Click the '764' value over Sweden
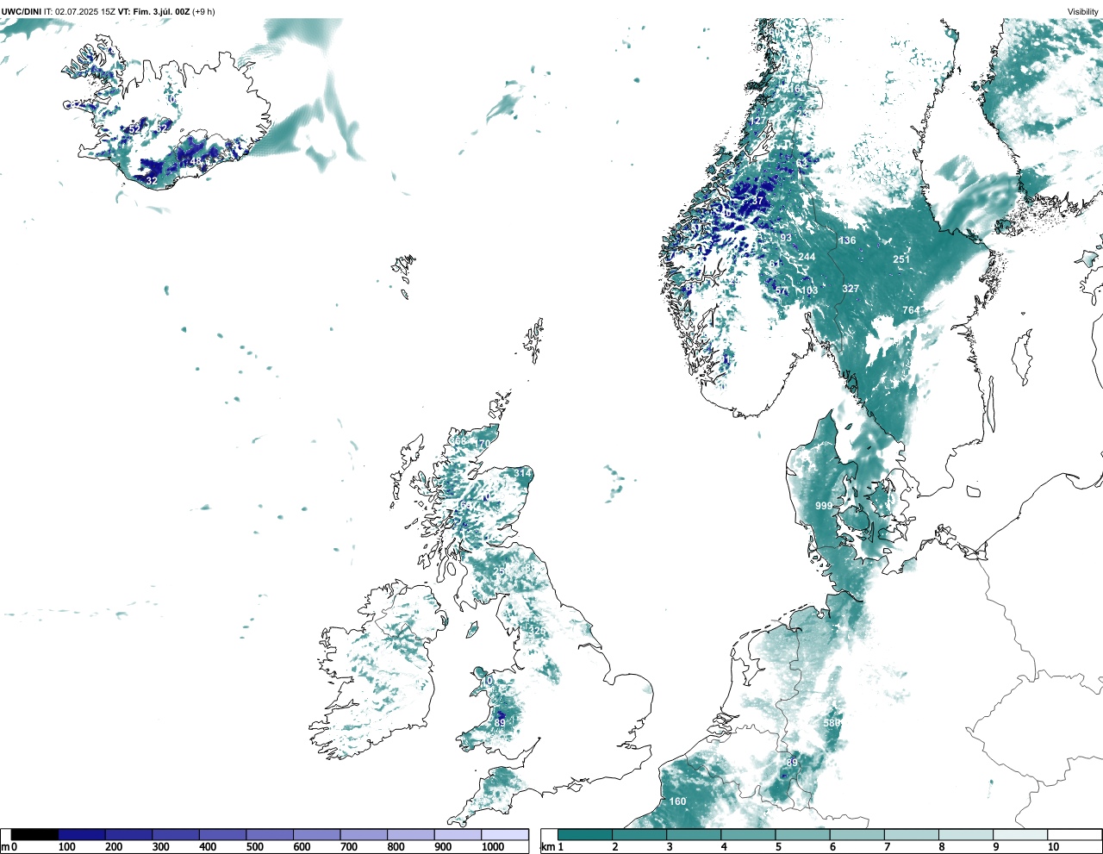Viewport: 1103px width, 854px height. [911, 310]
